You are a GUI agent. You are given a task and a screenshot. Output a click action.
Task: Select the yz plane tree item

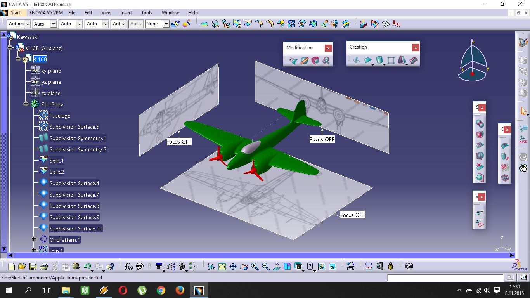[x=51, y=82]
